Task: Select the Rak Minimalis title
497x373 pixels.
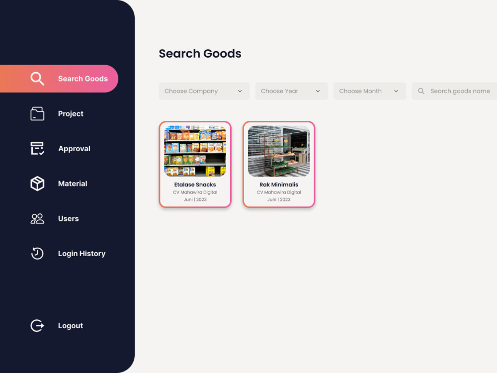Action: click(279, 185)
